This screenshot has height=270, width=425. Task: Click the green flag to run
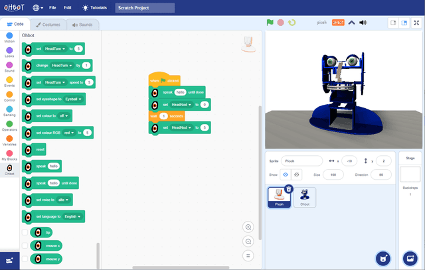(x=270, y=22)
